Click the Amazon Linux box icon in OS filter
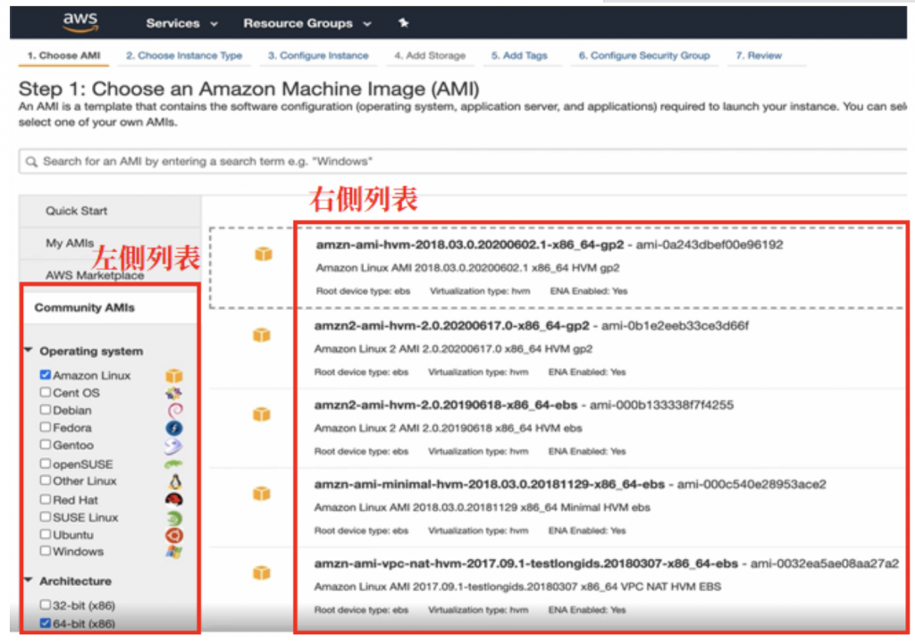 (x=174, y=375)
